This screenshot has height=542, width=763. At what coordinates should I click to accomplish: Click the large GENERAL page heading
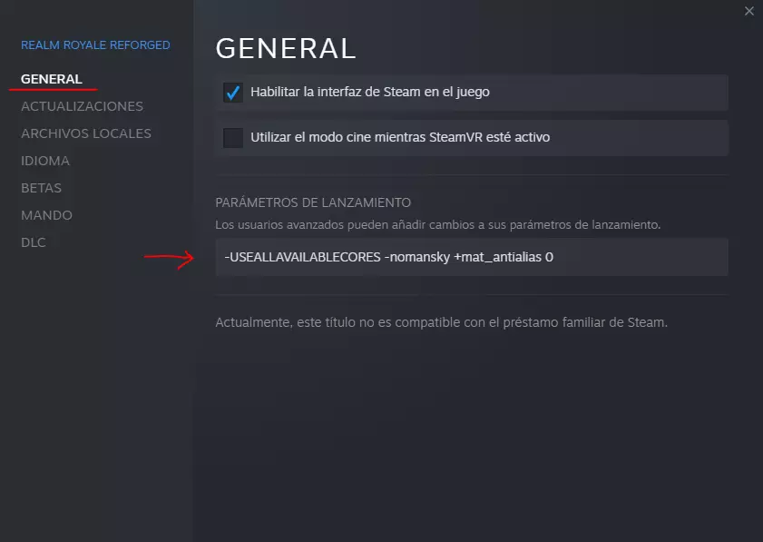tap(286, 47)
